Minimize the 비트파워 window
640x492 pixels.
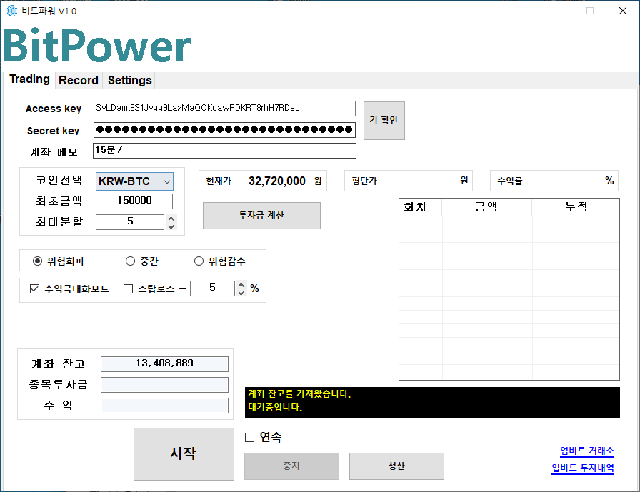click(x=558, y=11)
